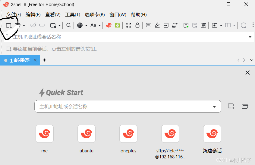The image size is (255, 165).
Task: Click the log document toolbar icon
Action: click(203, 25)
